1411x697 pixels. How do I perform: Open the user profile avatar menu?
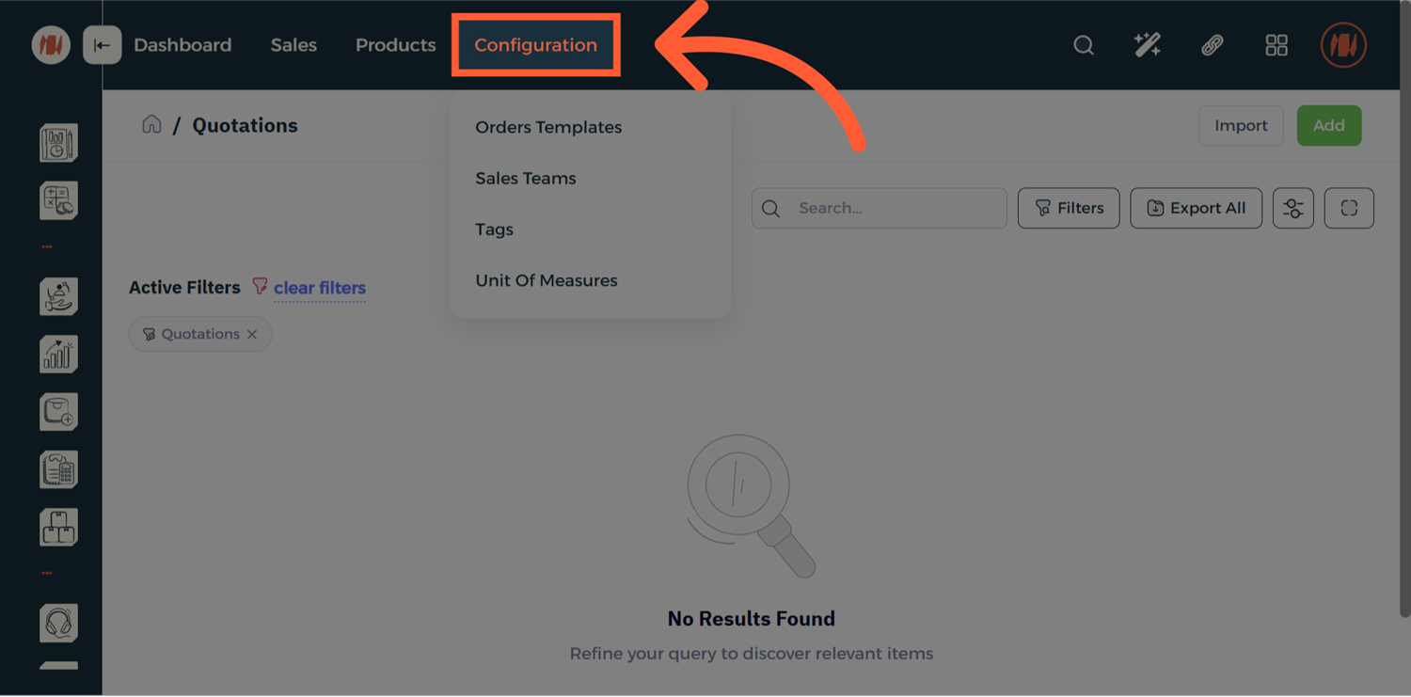1343,45
